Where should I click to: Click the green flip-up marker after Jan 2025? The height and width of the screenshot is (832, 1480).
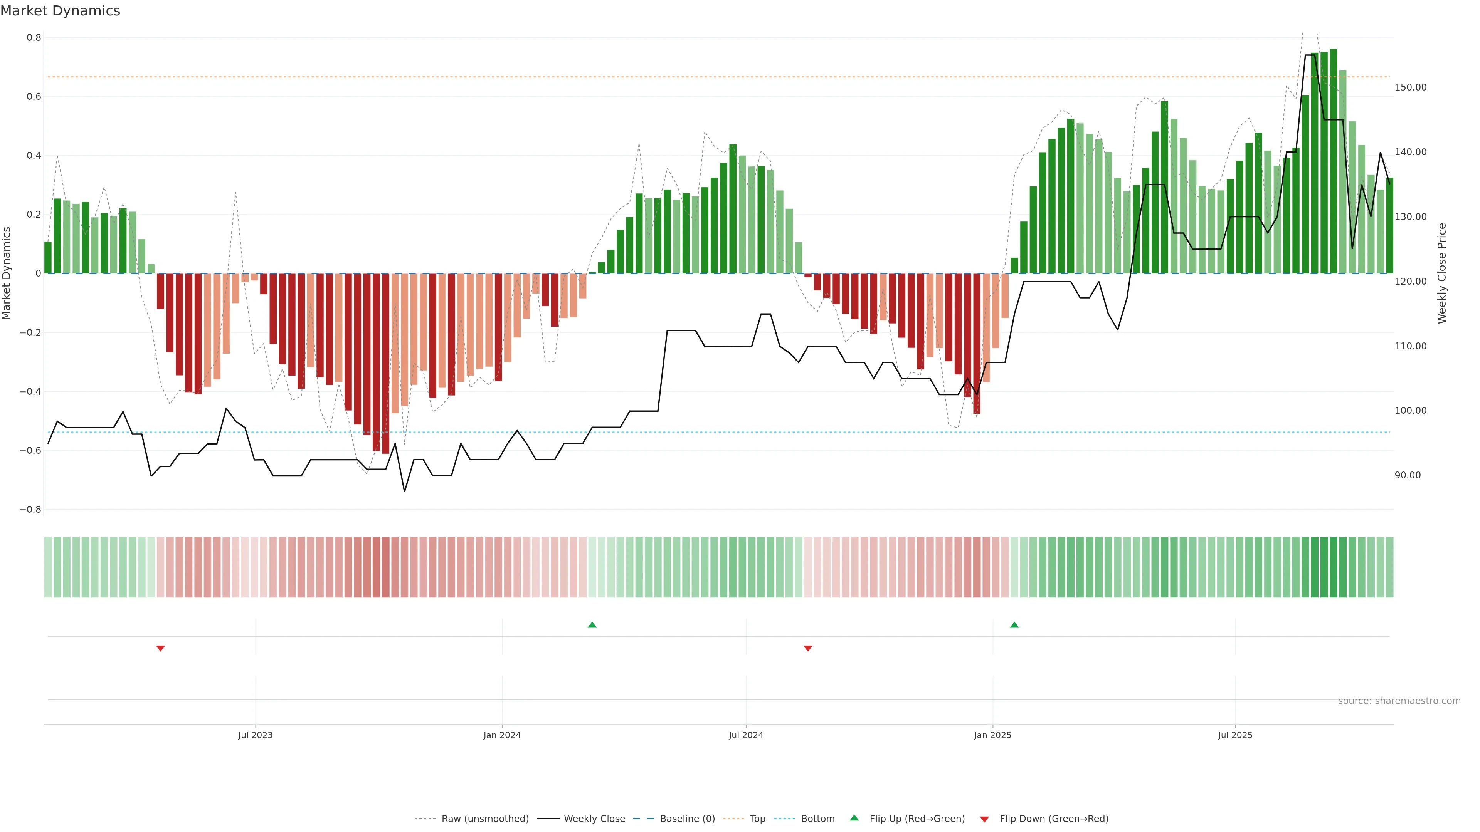coord(1015,625)
